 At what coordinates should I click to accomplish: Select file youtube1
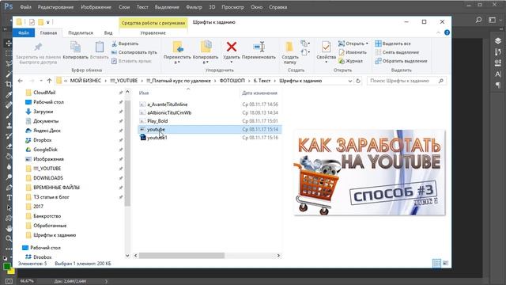(157, 138)
